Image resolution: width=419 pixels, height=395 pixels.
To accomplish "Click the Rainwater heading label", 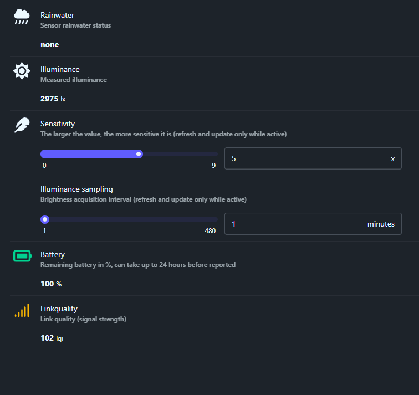I will [57, 15].
